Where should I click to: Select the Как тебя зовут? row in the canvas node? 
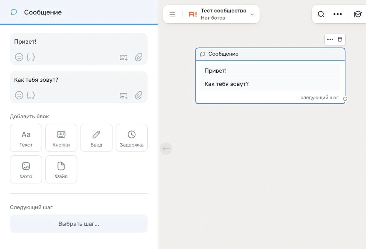coord(270,84)
